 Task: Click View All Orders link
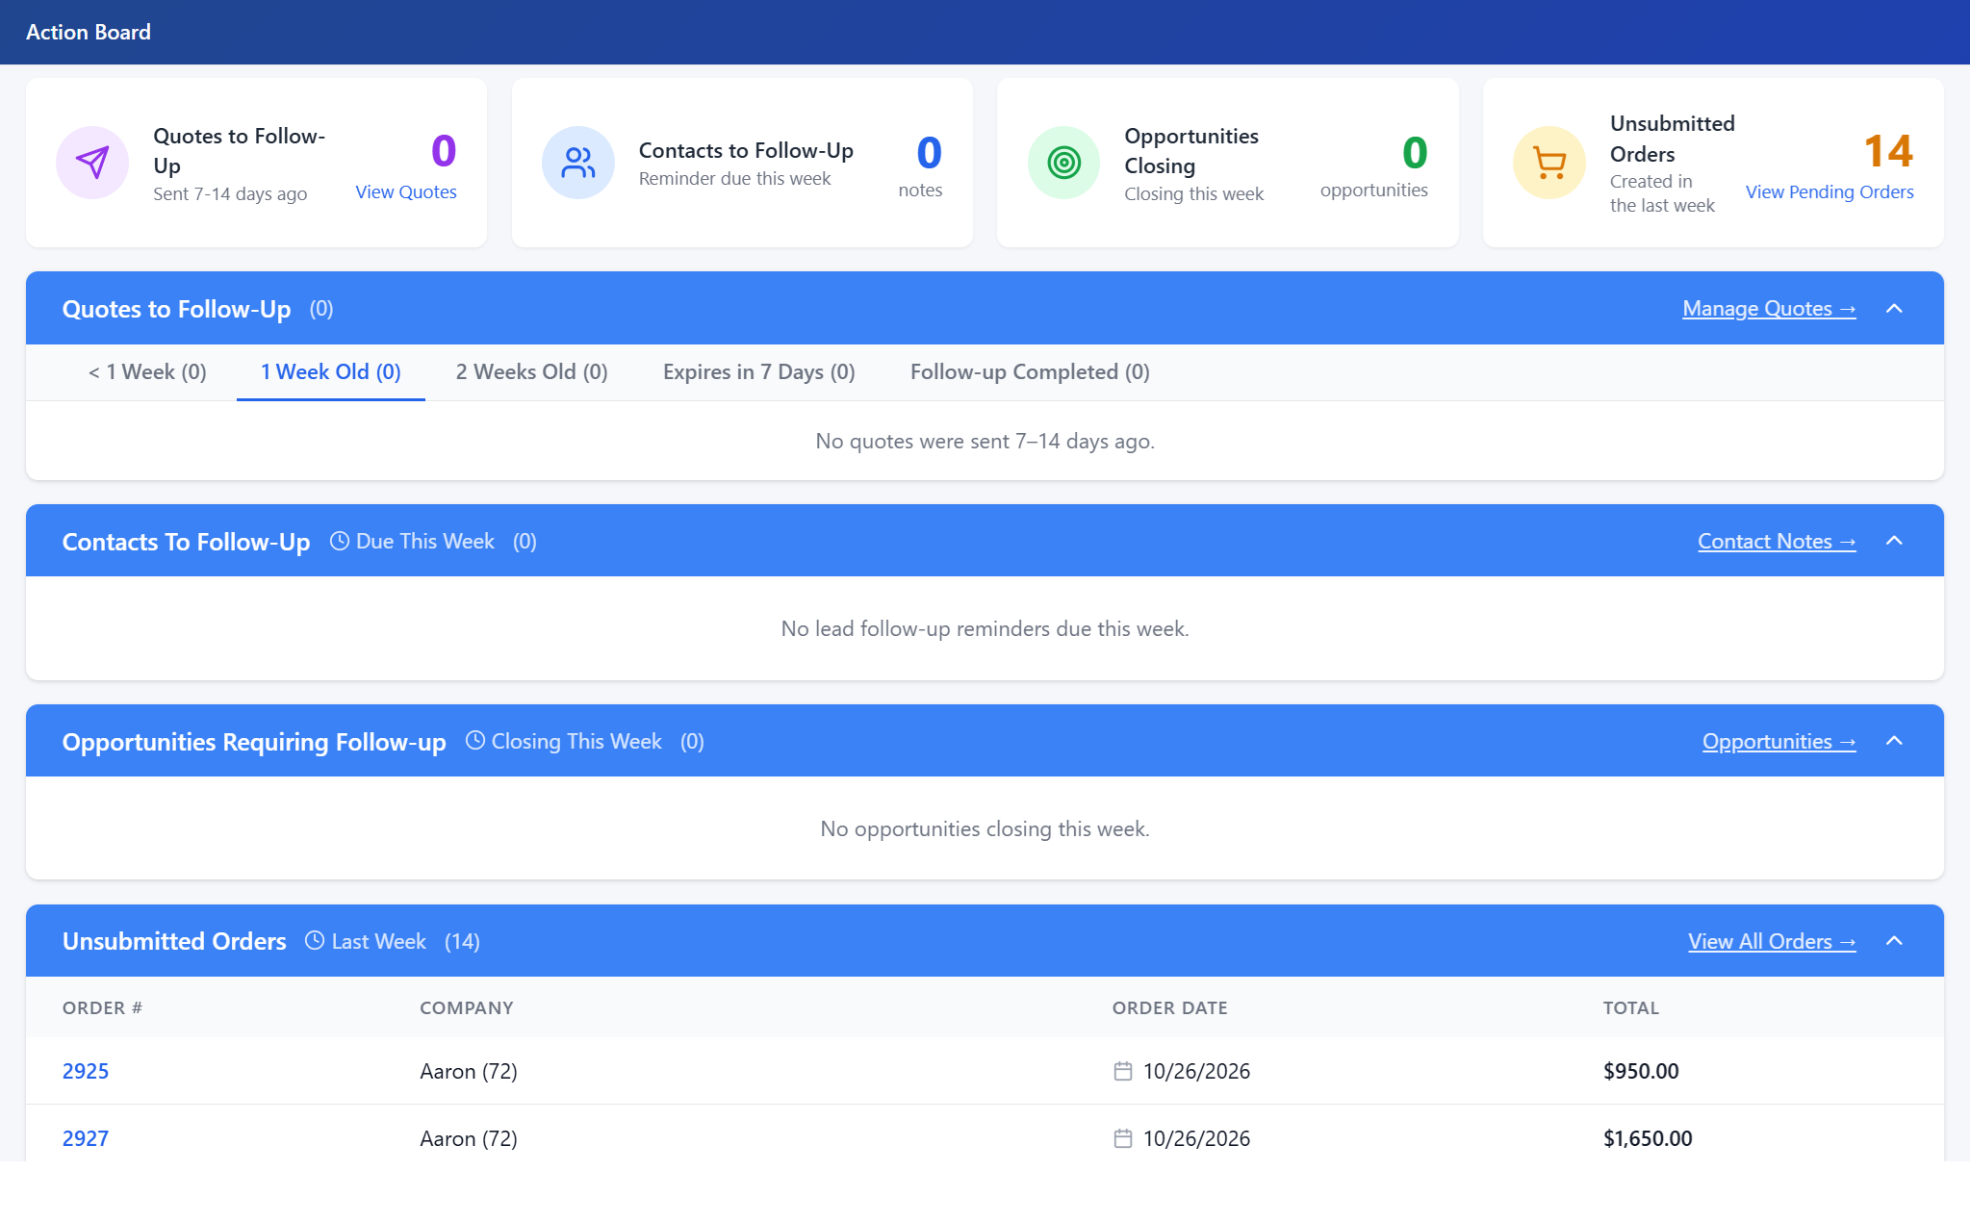[1772, 942]
